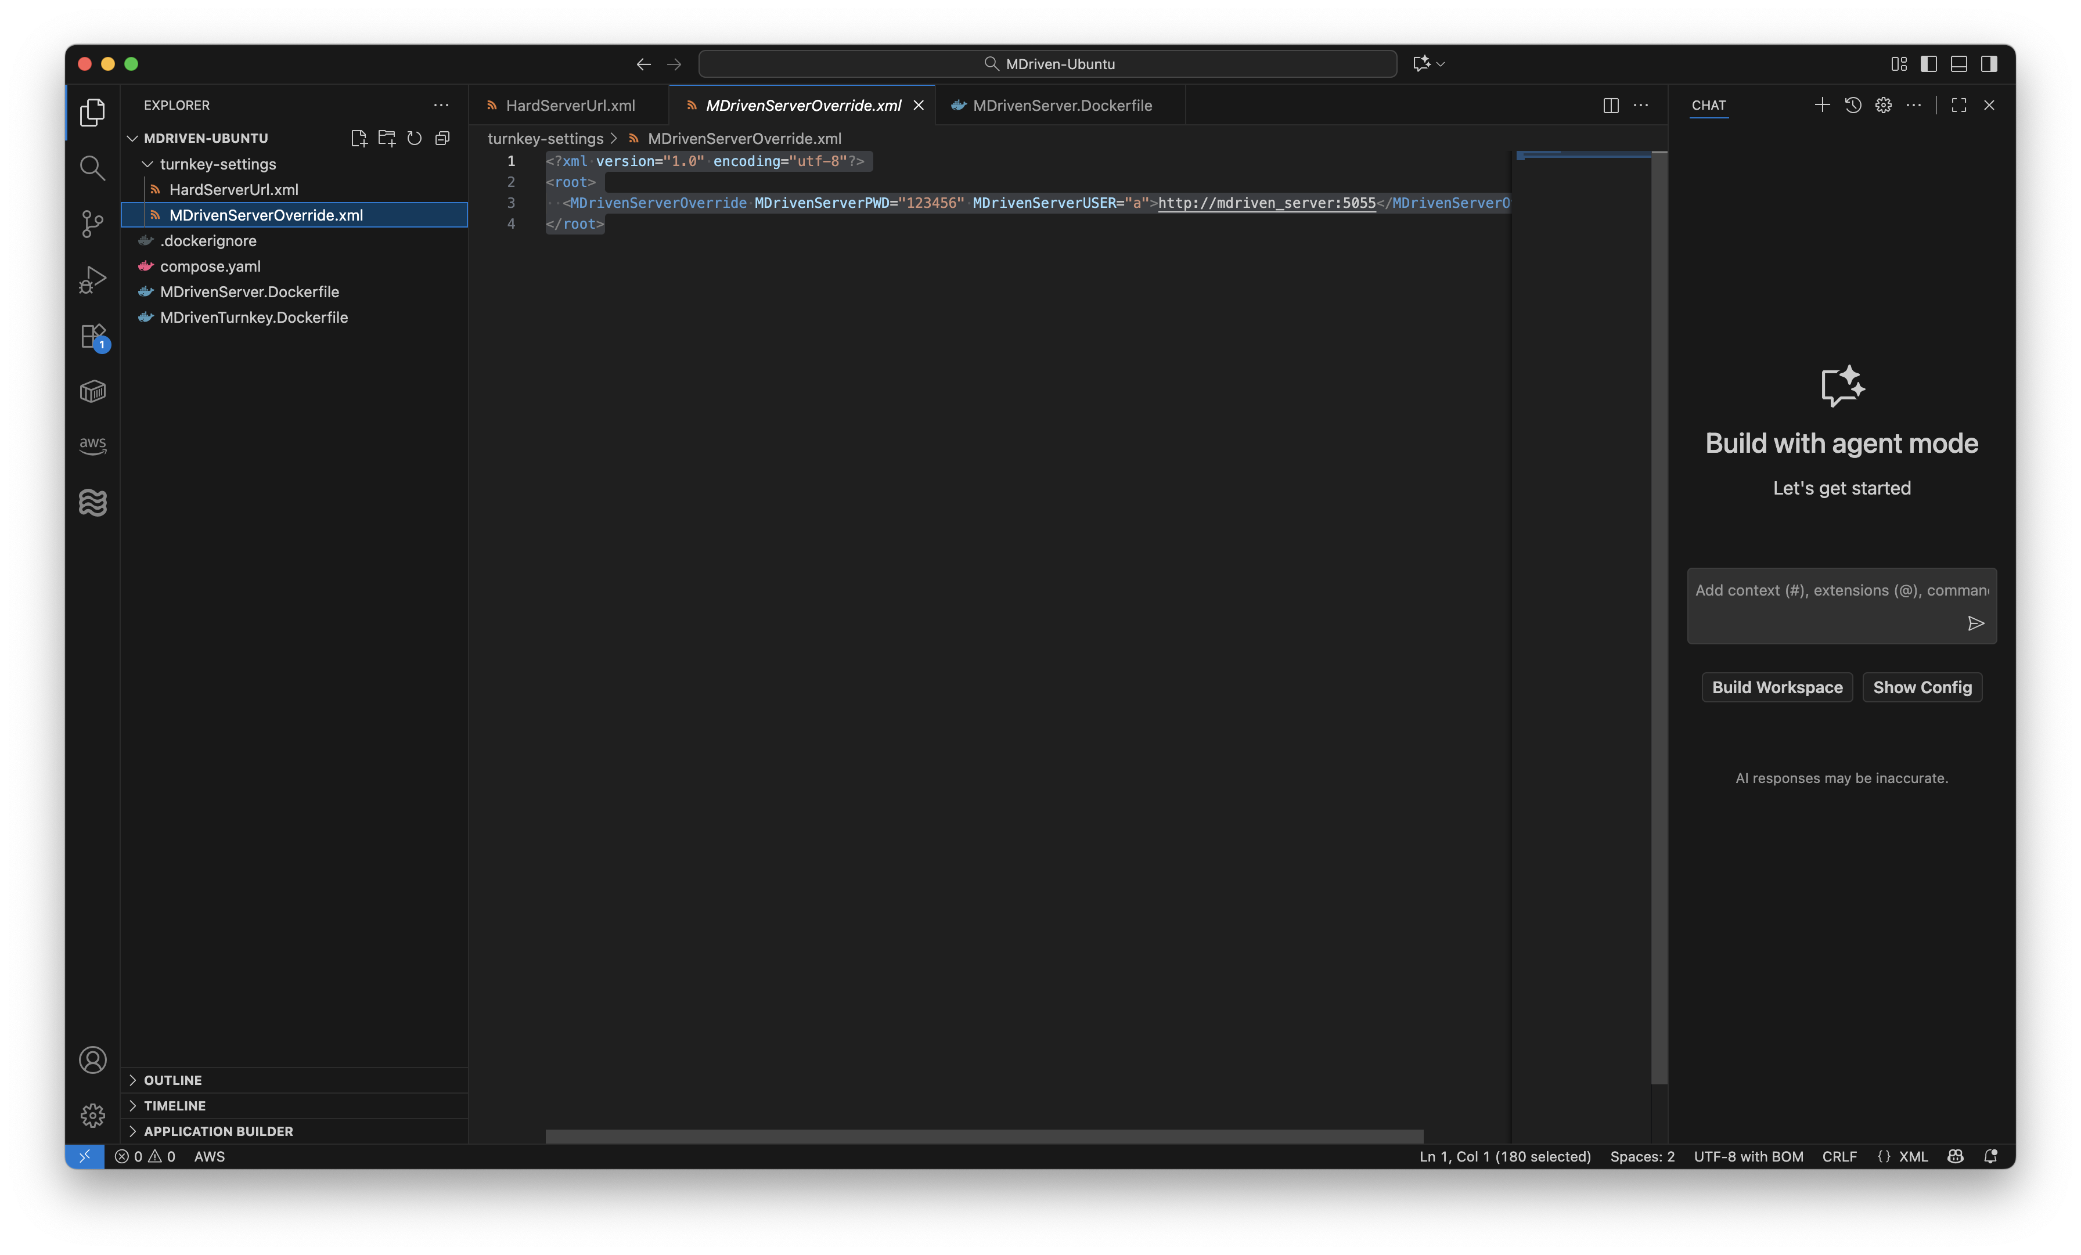Toggle the secondary side bar visibility
2081x1255 pixels.
pos(1989,64)
